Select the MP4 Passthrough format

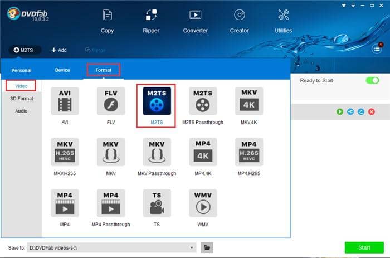pos(111,203)
